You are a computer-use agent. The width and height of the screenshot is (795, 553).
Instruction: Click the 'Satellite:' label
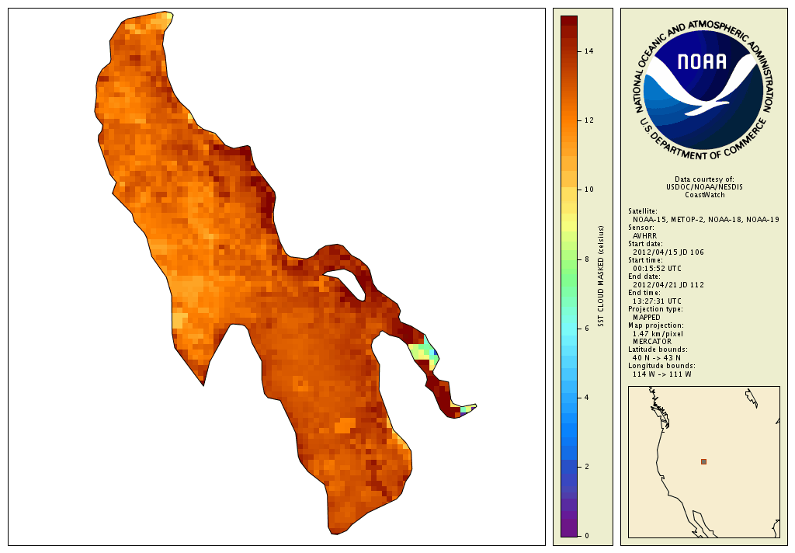tap(642, 211)
